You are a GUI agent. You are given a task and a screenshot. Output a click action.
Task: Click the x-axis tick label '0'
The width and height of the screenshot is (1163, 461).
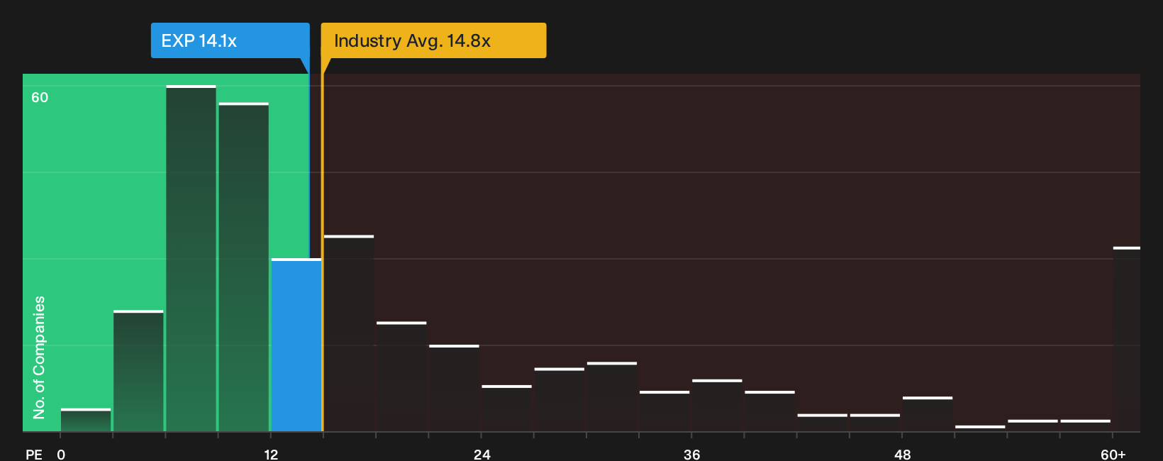[x=61, y=455]
